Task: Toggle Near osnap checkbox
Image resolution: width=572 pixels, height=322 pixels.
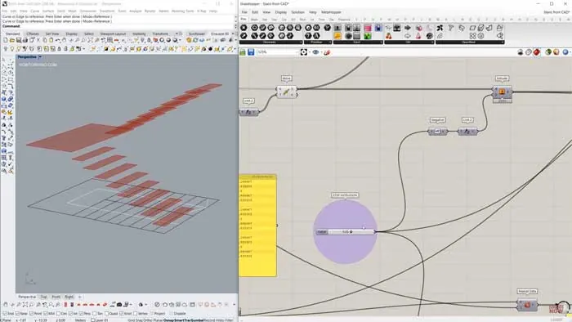Action: click(x=18, y=314)
